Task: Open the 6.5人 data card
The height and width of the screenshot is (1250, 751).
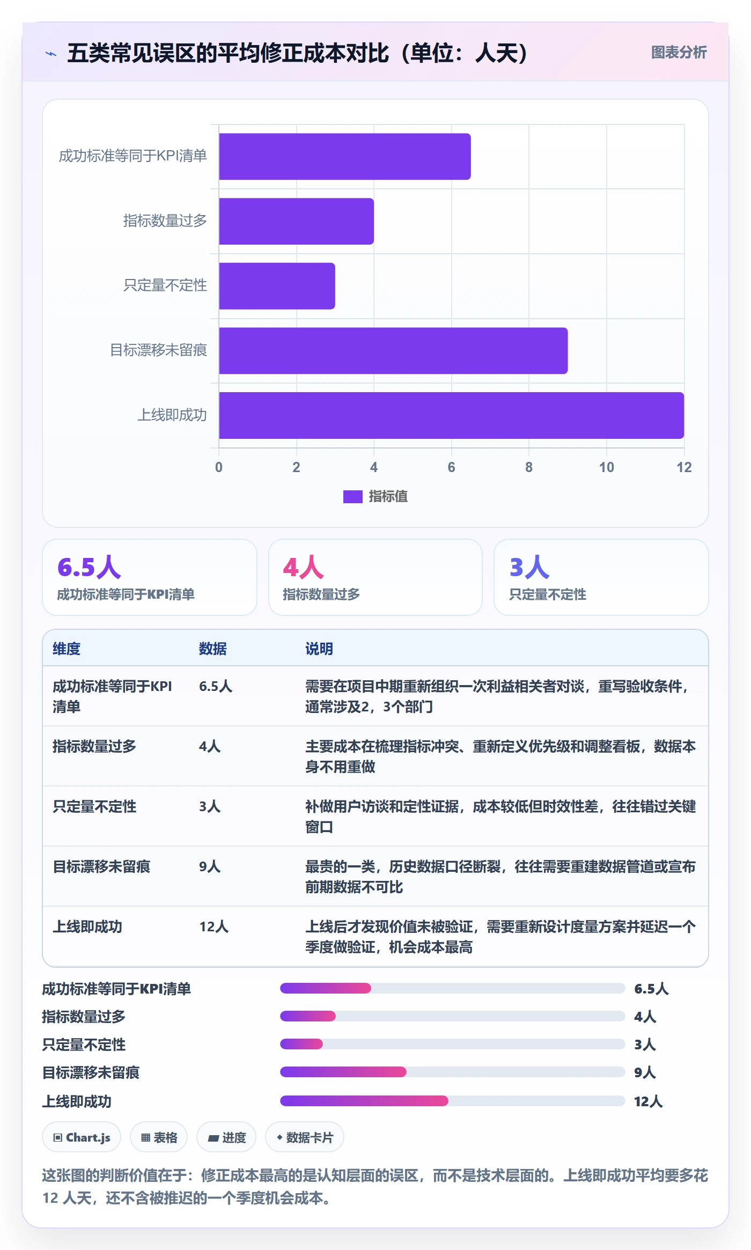Action: coord(150,577)
